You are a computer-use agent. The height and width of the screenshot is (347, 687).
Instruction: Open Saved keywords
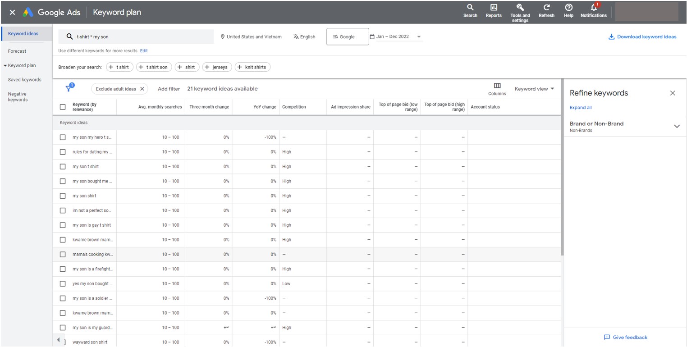[x=24, y=80]
